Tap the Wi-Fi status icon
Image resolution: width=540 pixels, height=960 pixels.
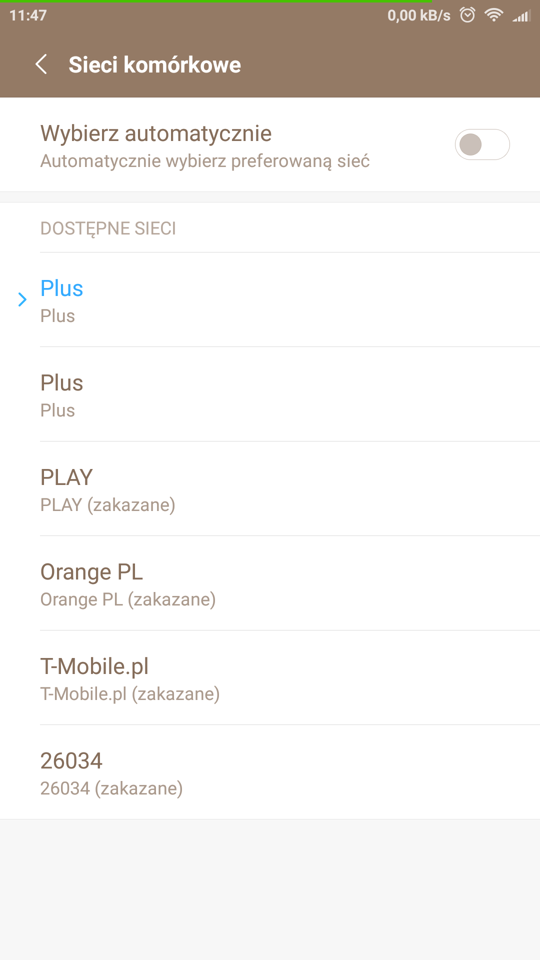point(493,15)
